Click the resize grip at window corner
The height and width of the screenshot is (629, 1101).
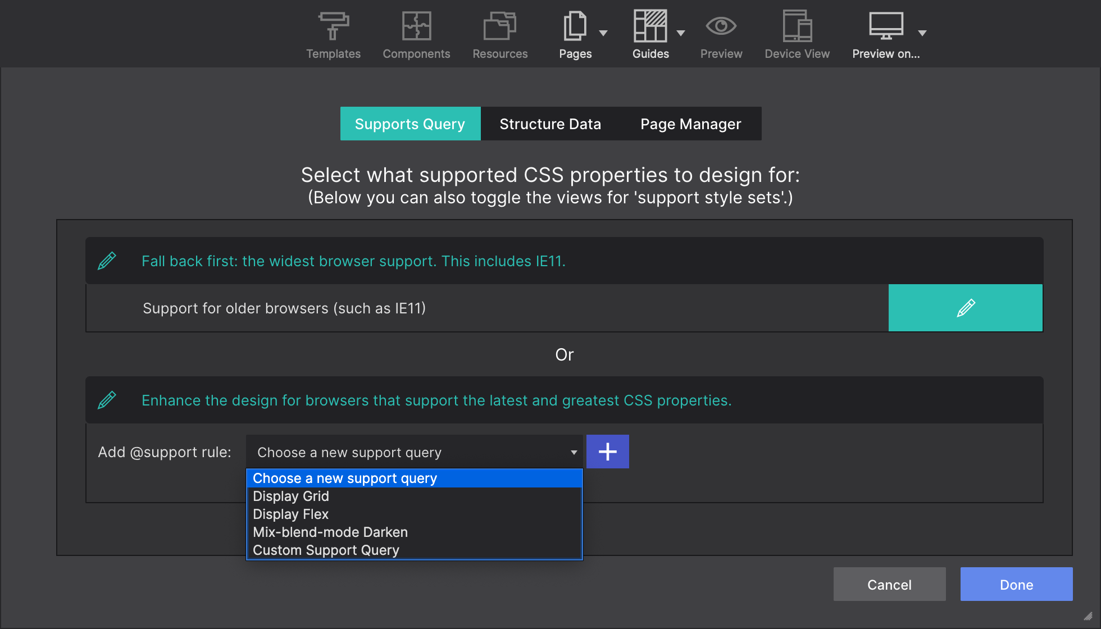(1088, 616)
